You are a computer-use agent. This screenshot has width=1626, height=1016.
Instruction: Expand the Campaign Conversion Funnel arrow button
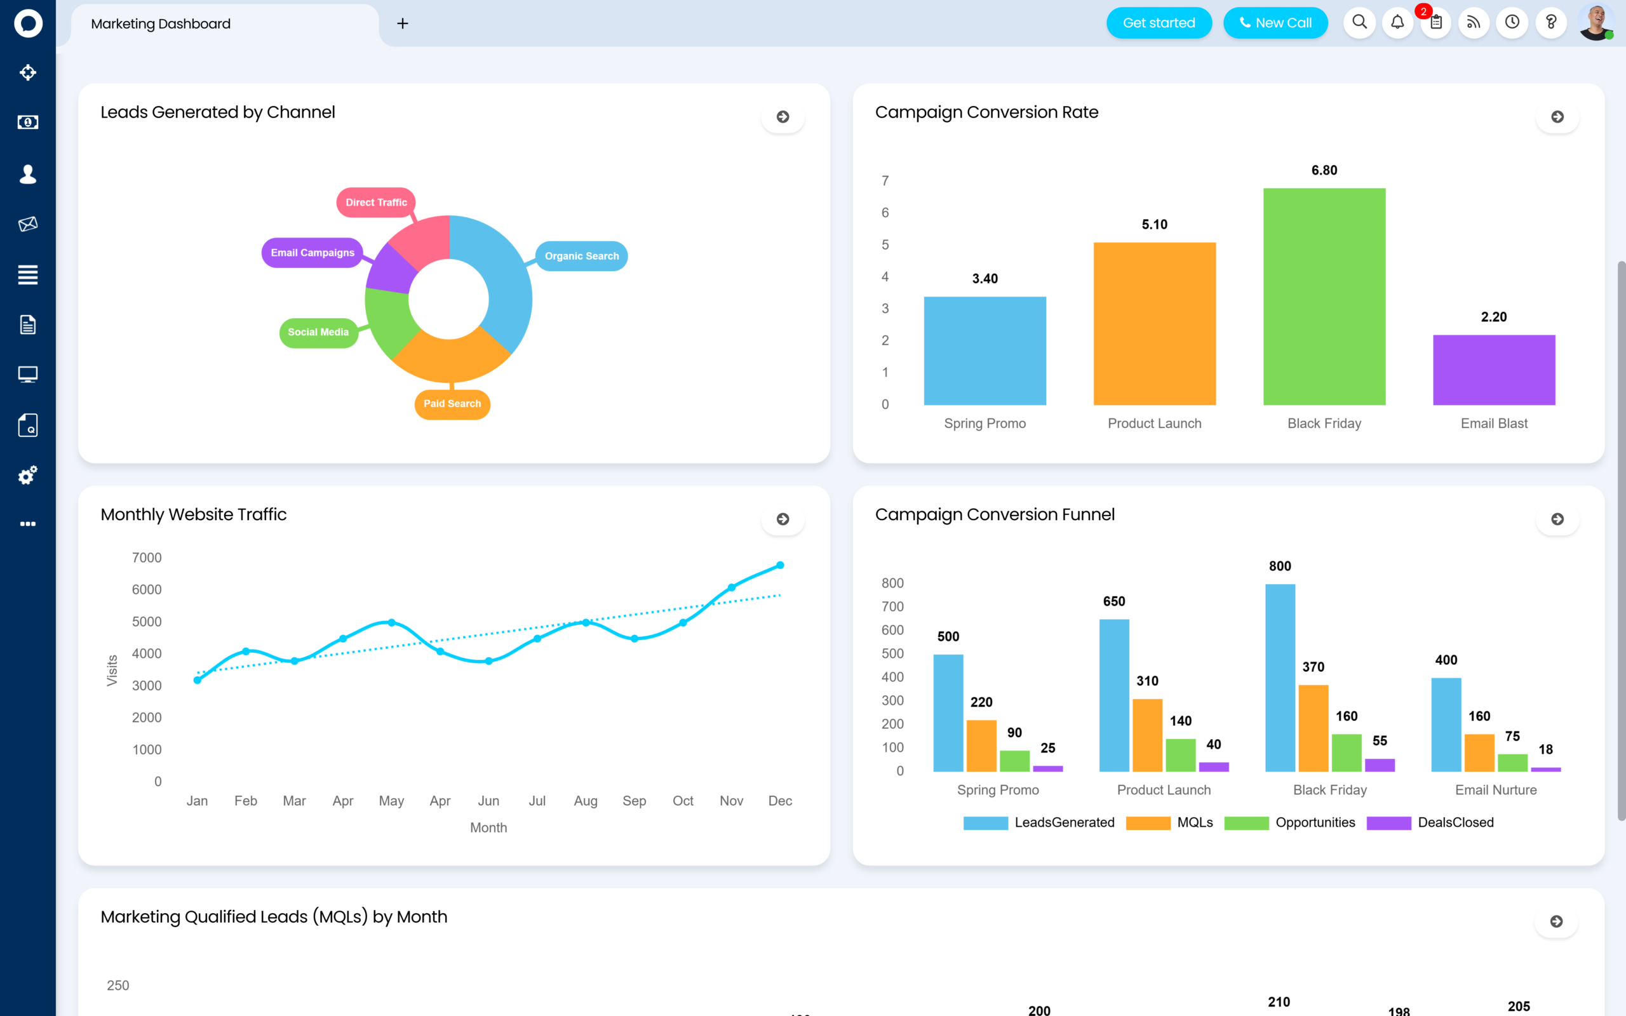[1557, 519]
